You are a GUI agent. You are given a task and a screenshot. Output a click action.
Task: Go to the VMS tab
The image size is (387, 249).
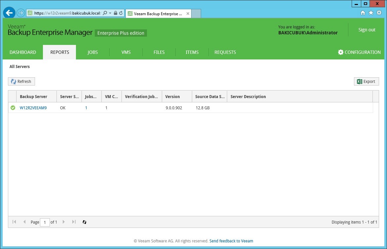126,52
